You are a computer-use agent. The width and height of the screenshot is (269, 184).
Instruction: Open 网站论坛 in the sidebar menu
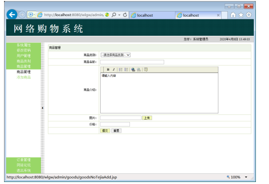[x=24, y=165]
